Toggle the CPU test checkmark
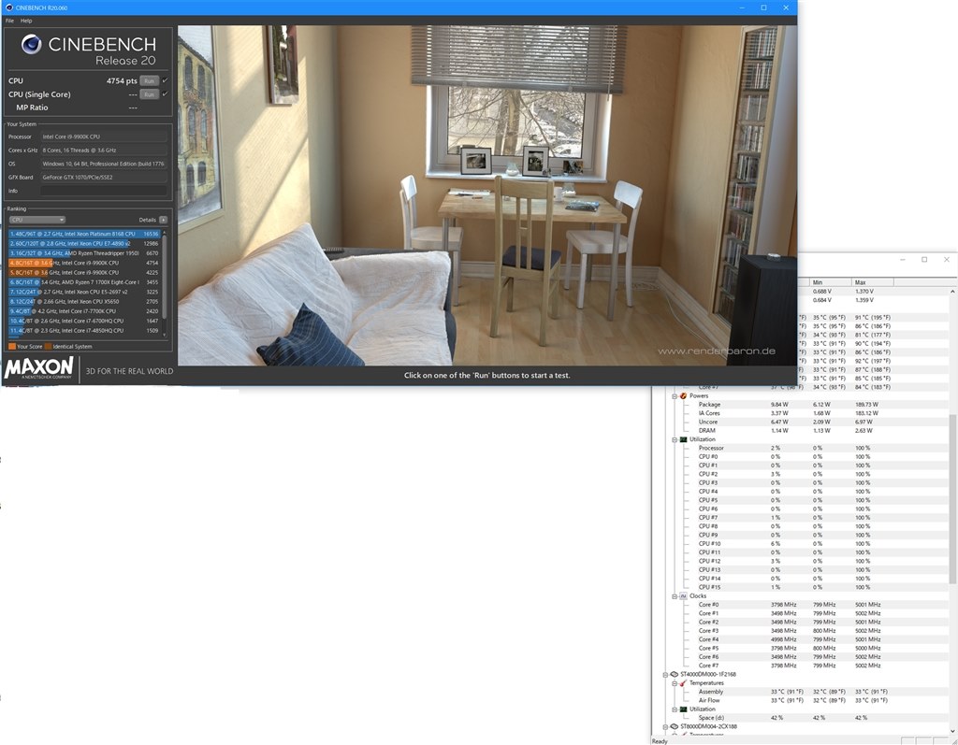Screen dimensions: 958x745 click(x=165, y=80)
